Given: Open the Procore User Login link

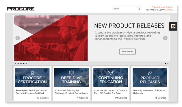Looking at the screenshot, I should click(162, 7).
